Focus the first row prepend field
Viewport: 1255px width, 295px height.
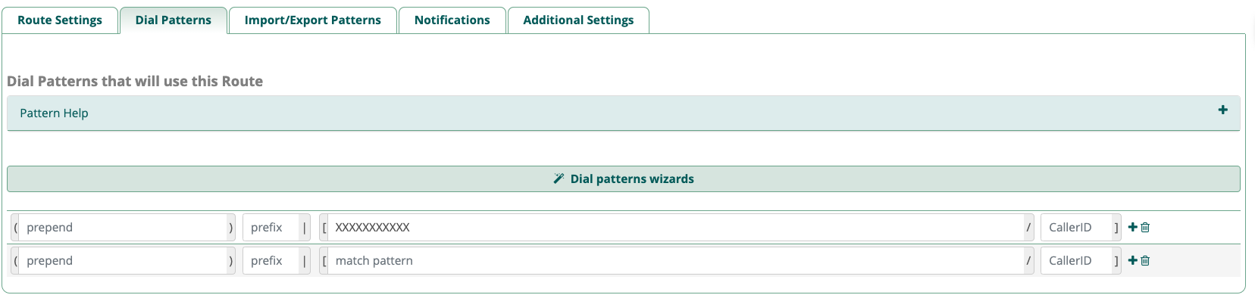point(123,227)
